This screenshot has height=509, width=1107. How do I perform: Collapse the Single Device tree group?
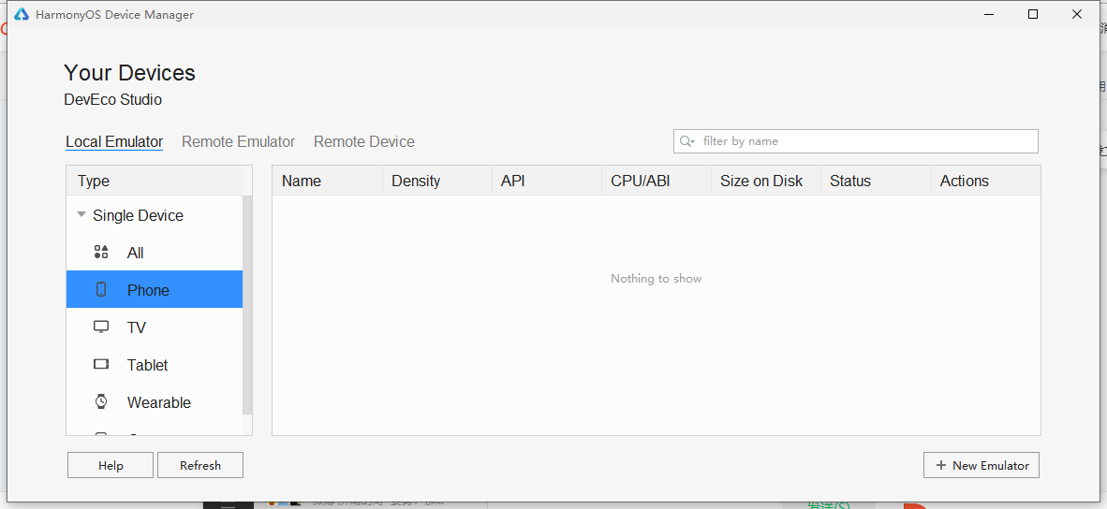[x=81, y=214]
